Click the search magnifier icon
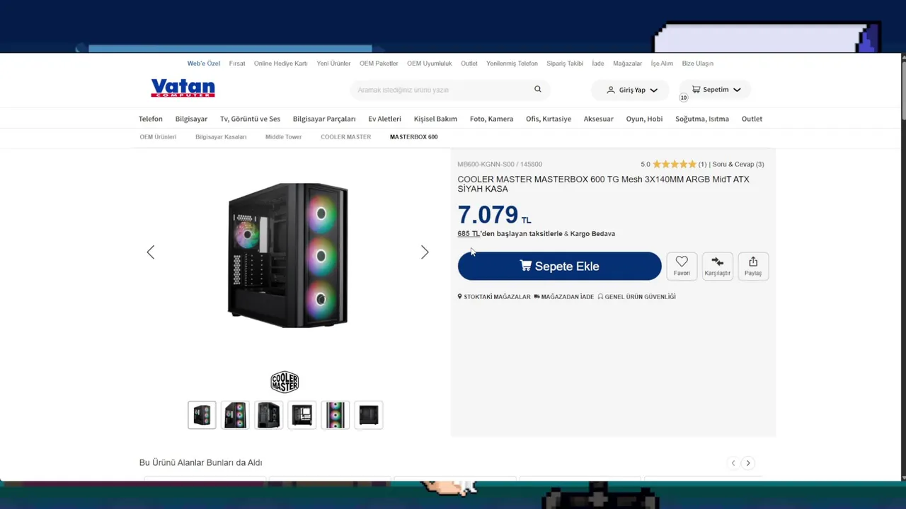906x509 pixels. (538, 89)
